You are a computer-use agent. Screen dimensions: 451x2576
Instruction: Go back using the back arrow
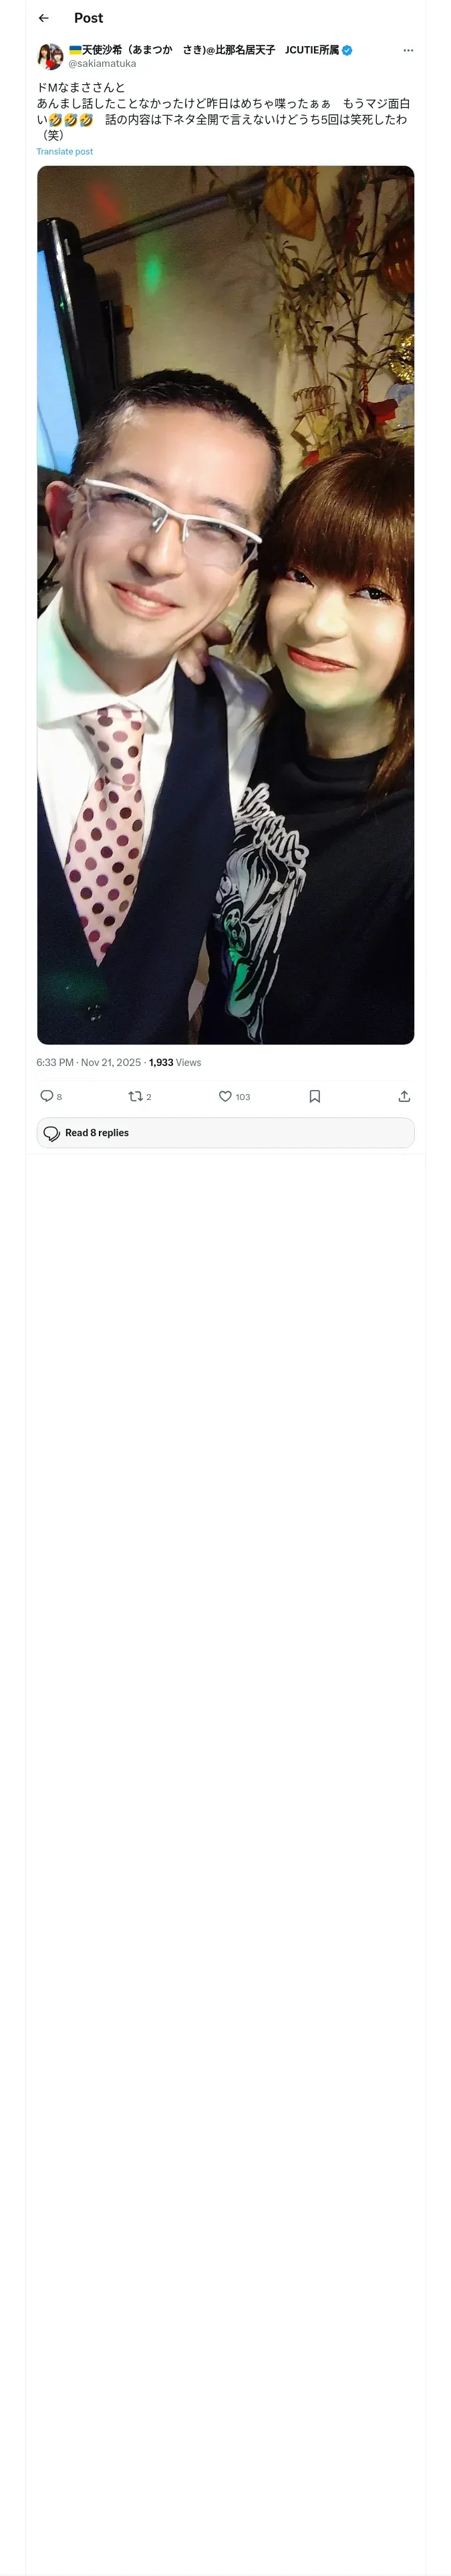(x=44, y=18)
